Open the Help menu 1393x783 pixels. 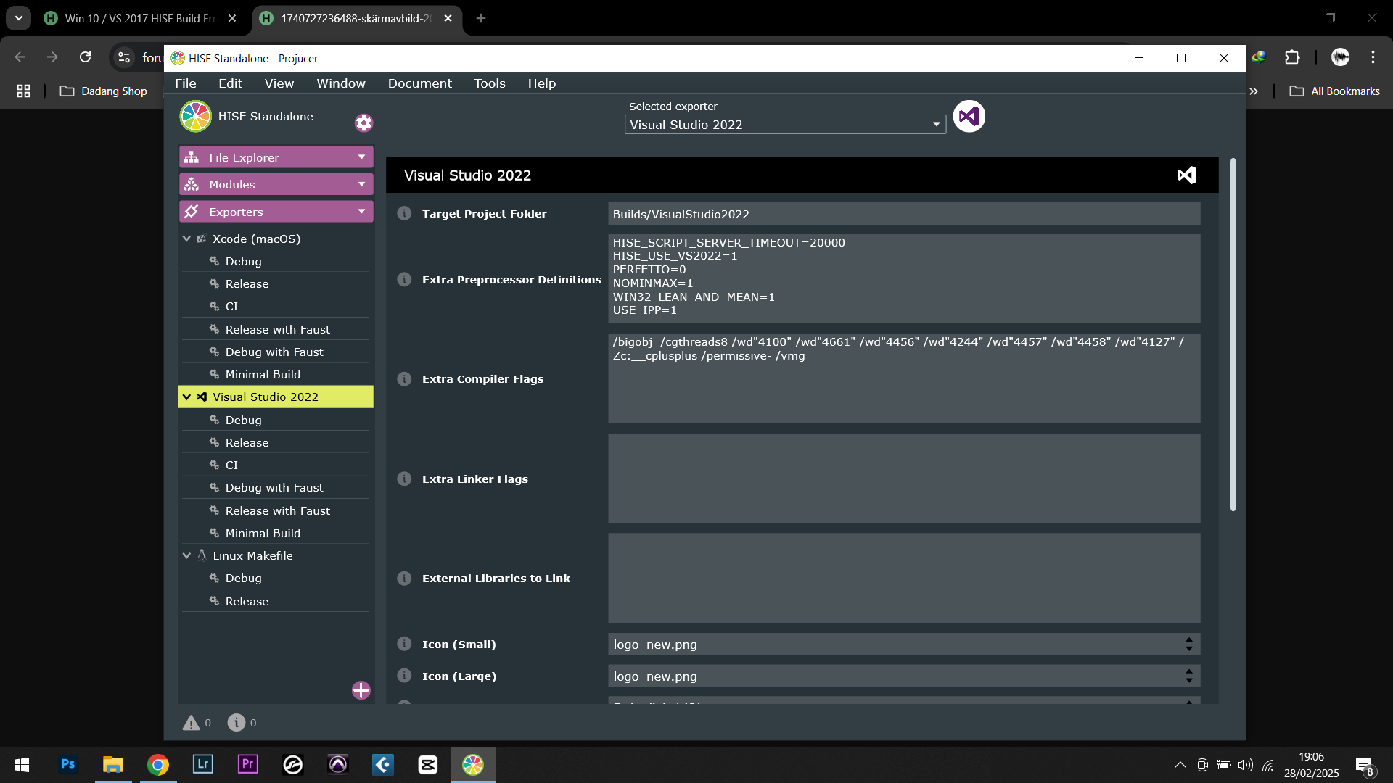pyautogui.click(x=542, y=83)
